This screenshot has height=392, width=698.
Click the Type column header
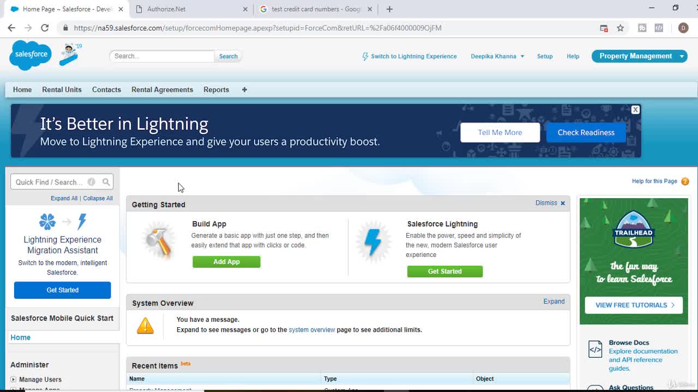(x=330, y=378)
